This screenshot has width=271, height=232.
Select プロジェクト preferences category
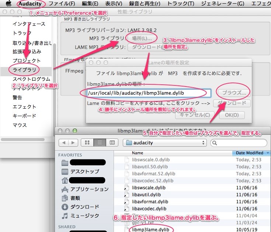pos(27,61)
